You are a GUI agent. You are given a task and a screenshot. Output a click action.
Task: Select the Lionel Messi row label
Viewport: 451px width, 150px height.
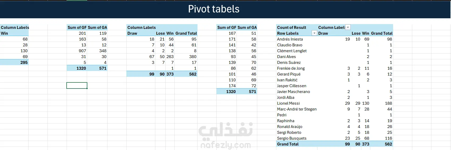click(288, 103)
